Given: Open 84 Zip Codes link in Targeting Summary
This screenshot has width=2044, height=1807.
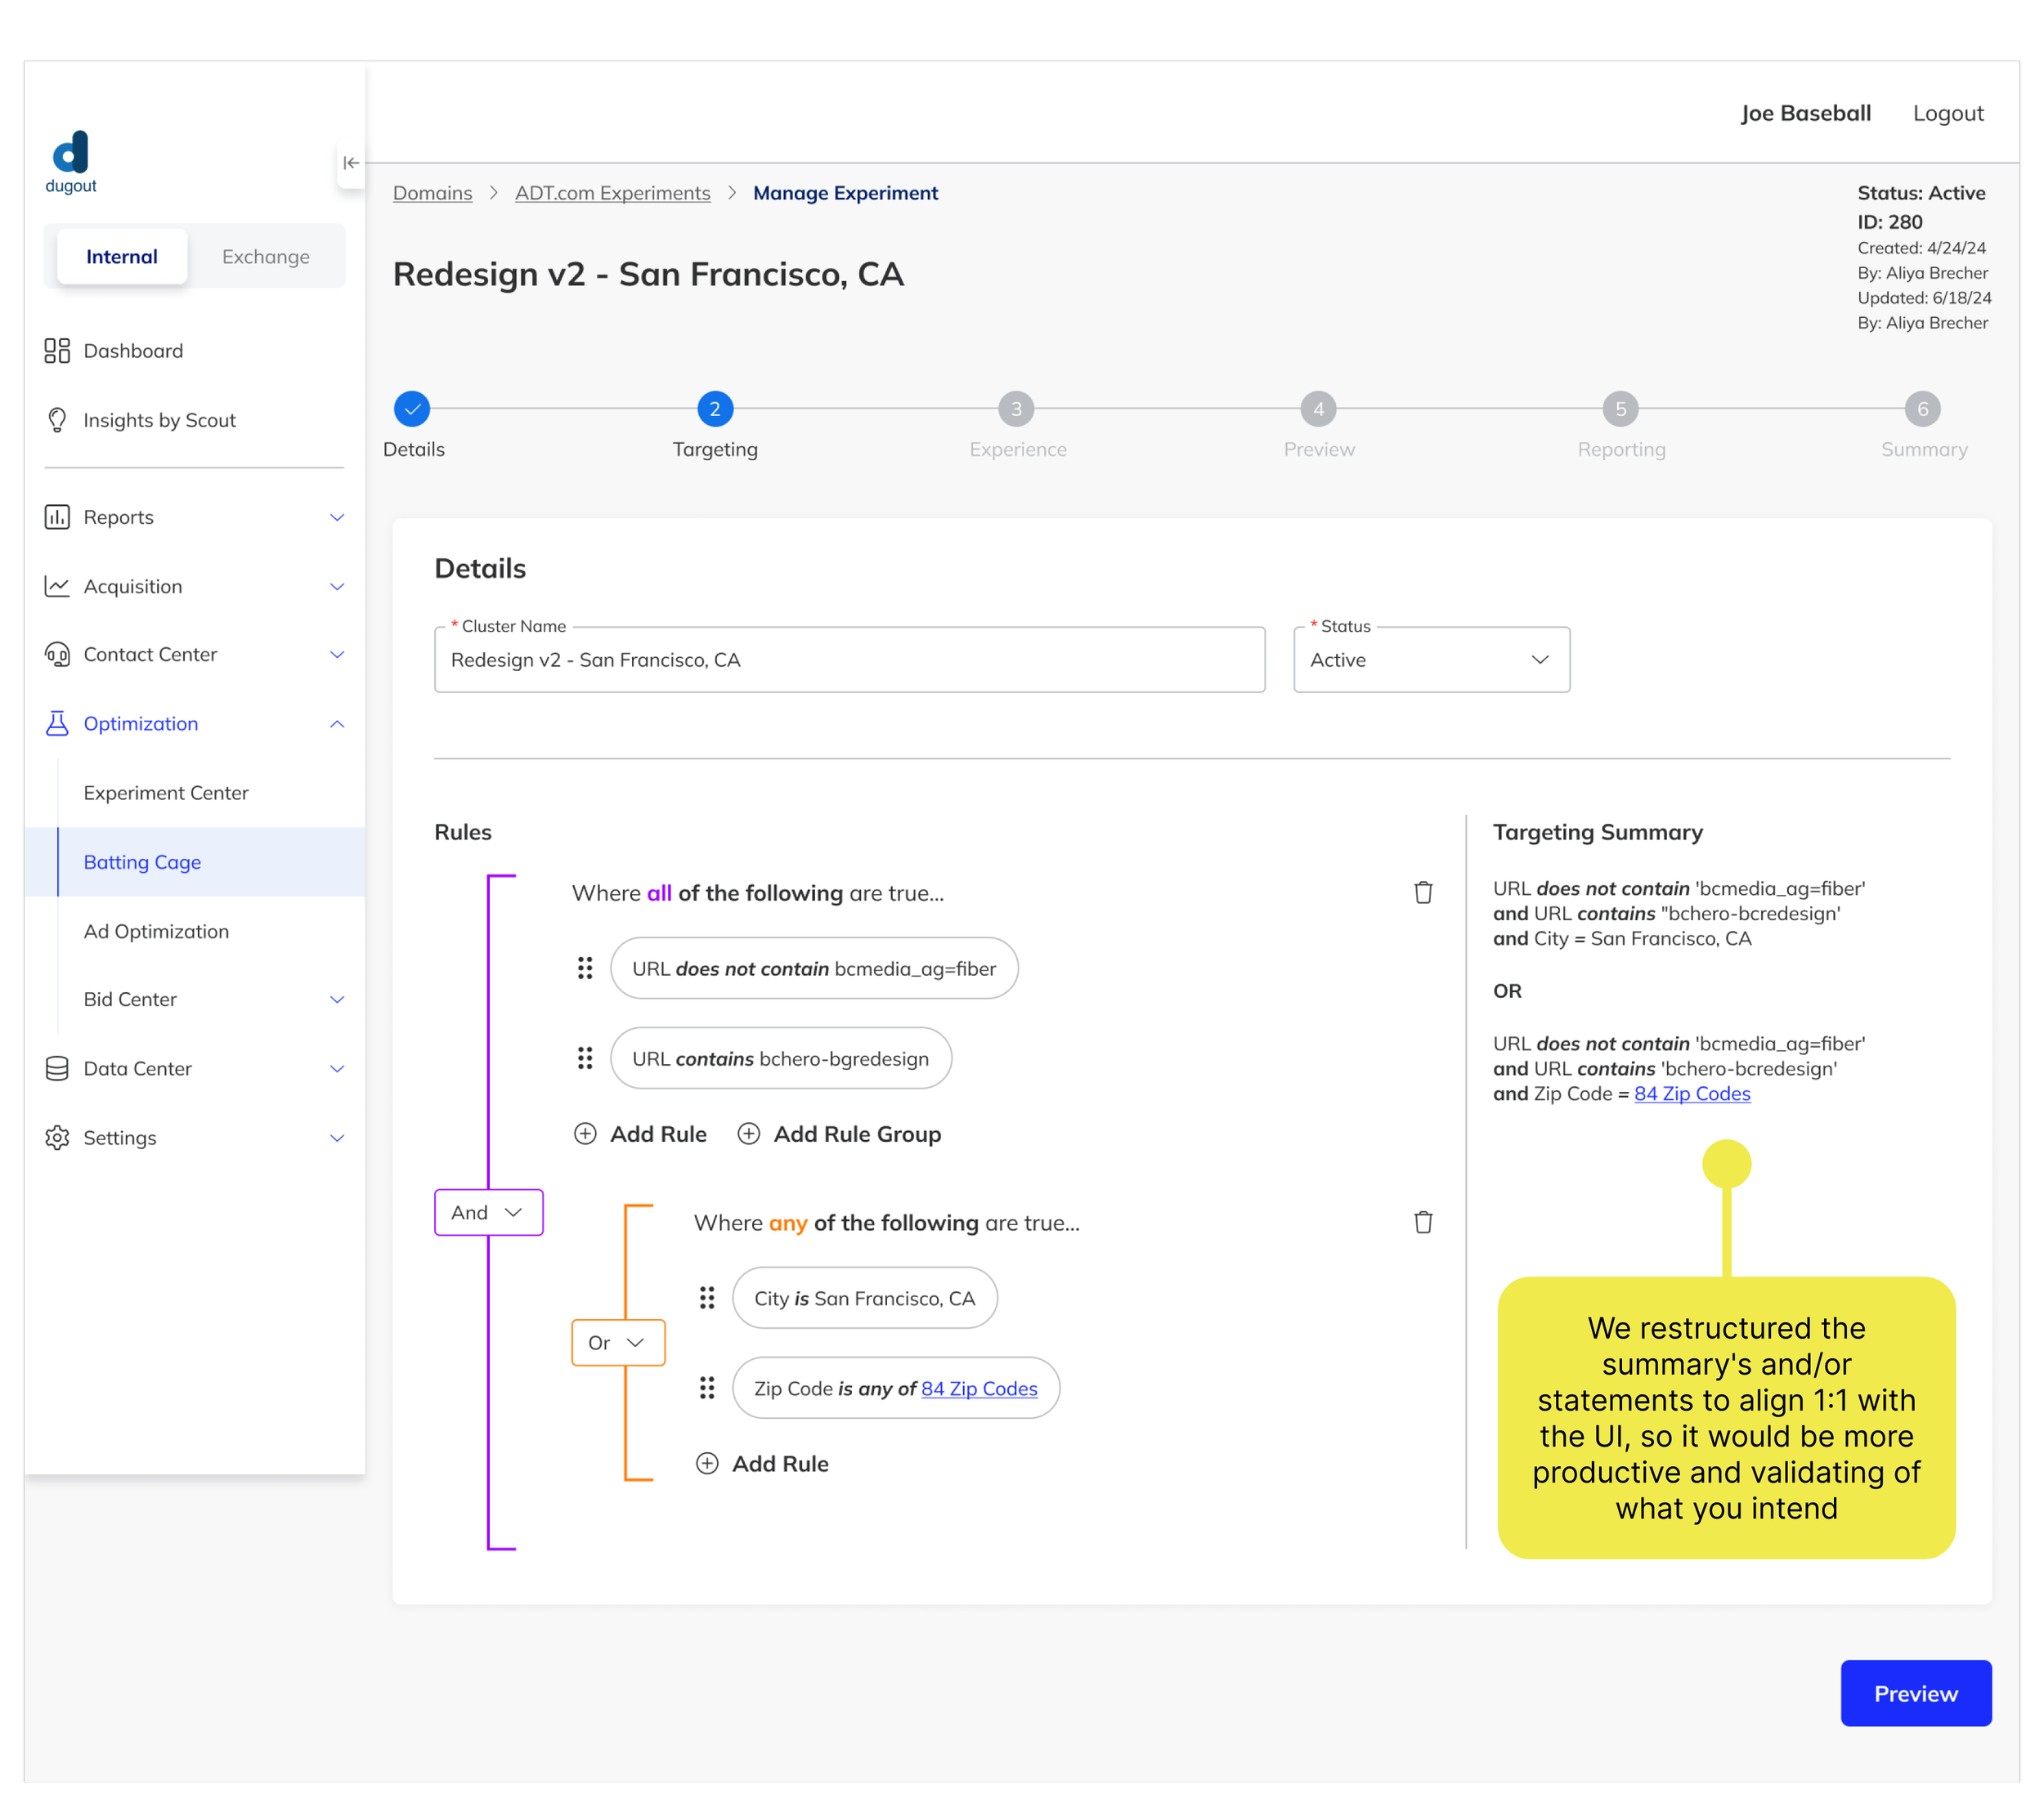Looking at the screenshot, I should point(1692,1094).
